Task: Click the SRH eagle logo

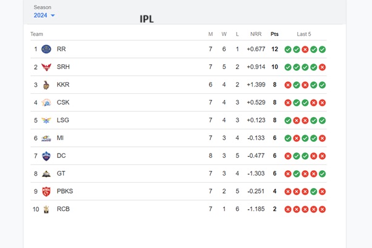Action: [x=46, y=67]
